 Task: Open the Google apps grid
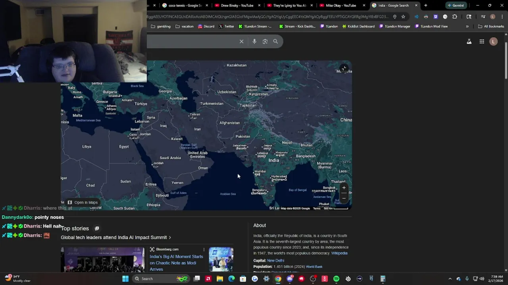click(482, 42)
